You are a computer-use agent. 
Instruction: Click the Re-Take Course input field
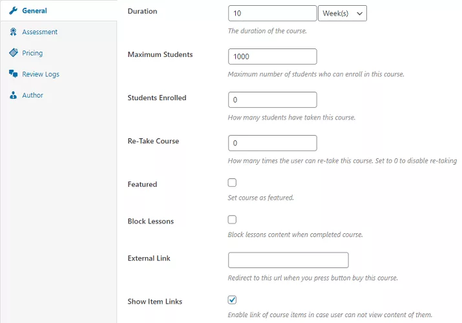click(x=272, y=143)
